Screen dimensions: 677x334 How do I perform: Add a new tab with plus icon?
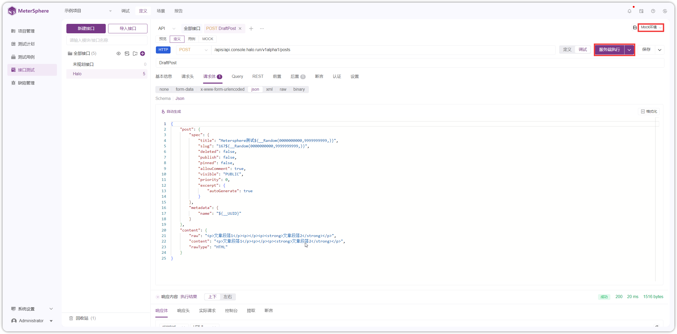tap(251, 28)
